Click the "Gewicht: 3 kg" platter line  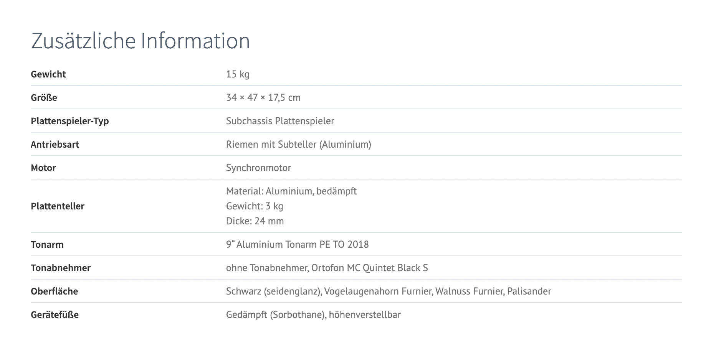[255, 206]
